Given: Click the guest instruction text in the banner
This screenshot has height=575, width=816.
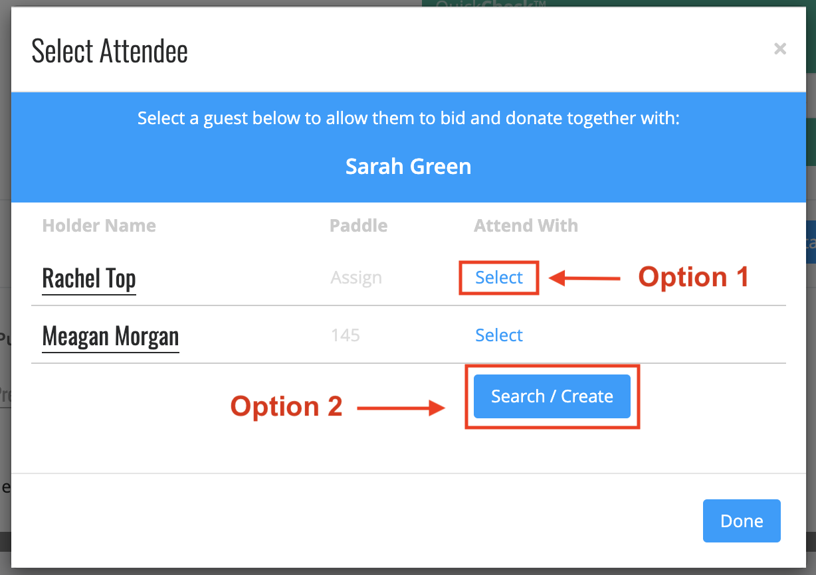Looking at the screenshot, I should (x=409, y=119).
